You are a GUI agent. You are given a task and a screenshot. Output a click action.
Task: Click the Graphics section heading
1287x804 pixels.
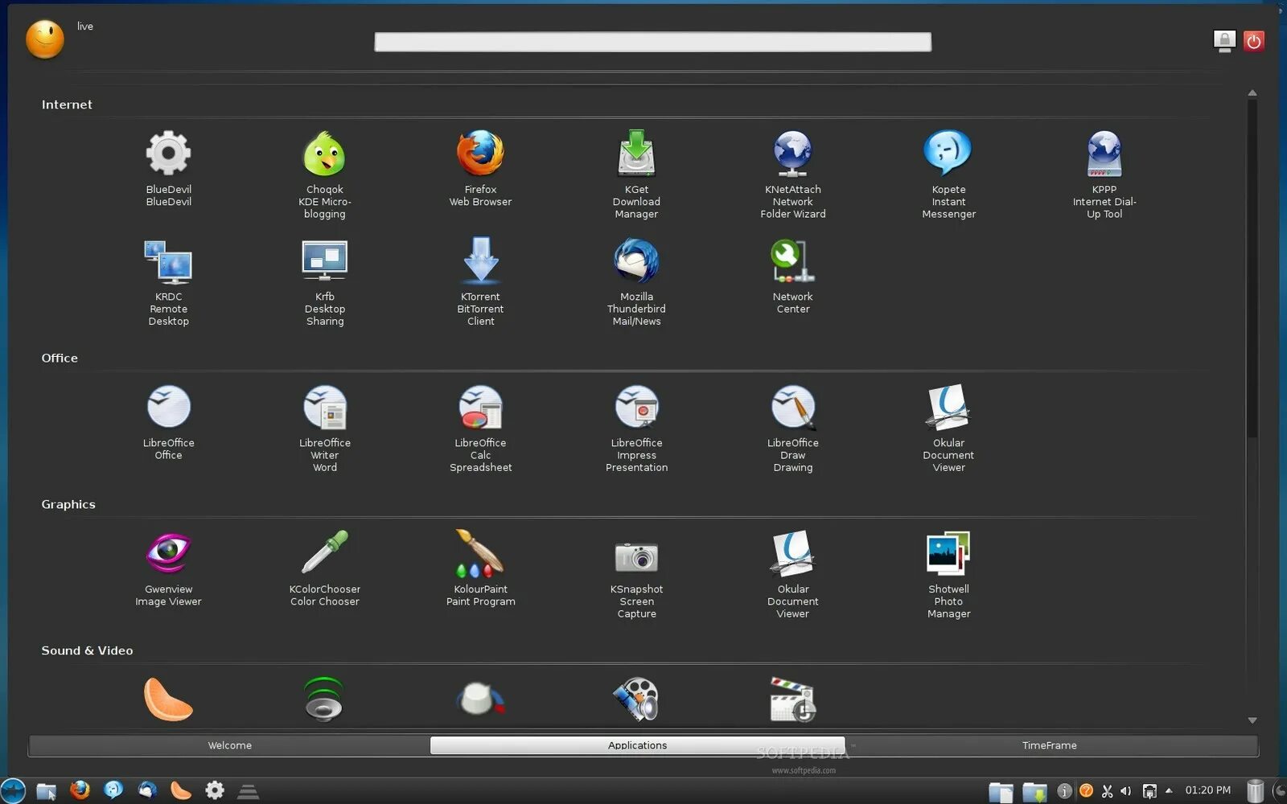(68, 504)
